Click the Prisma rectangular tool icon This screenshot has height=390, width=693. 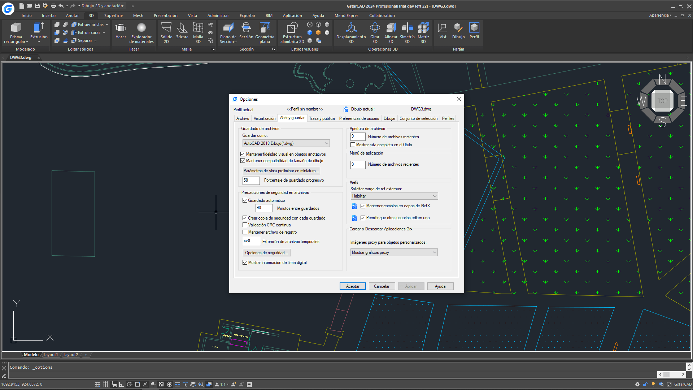[16, 28]
